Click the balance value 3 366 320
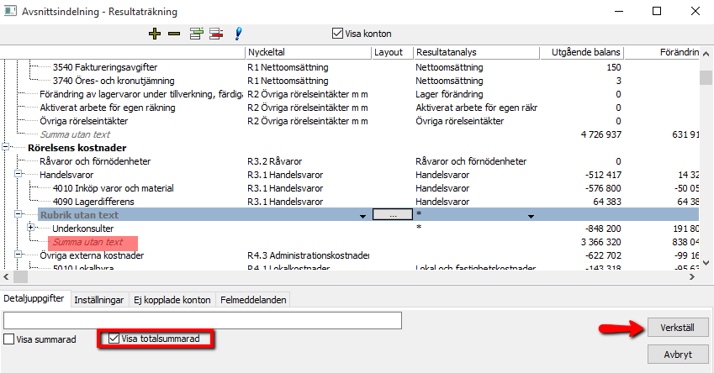 click(601, 242)
